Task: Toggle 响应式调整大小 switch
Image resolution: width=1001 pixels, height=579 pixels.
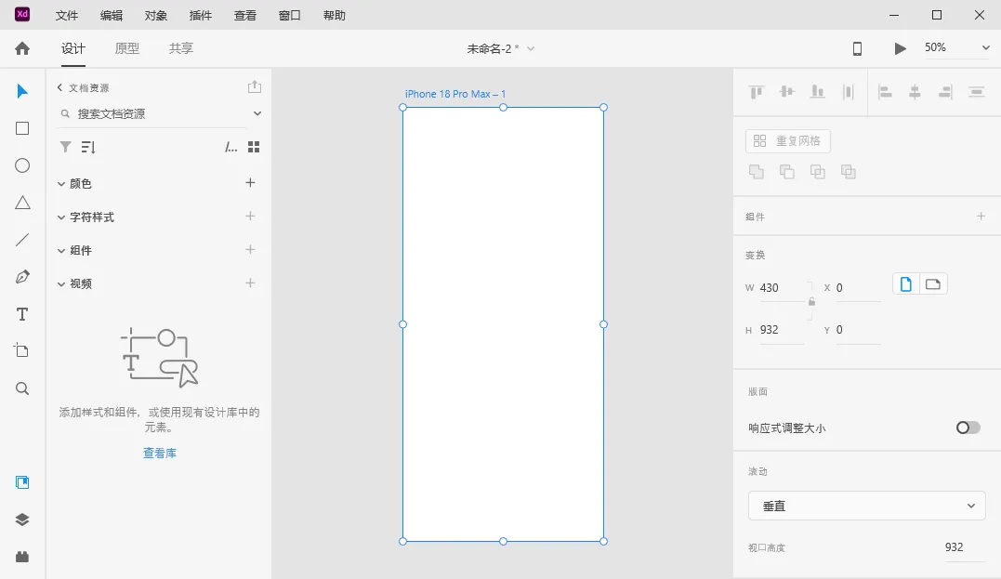Action: click(968, 428)
